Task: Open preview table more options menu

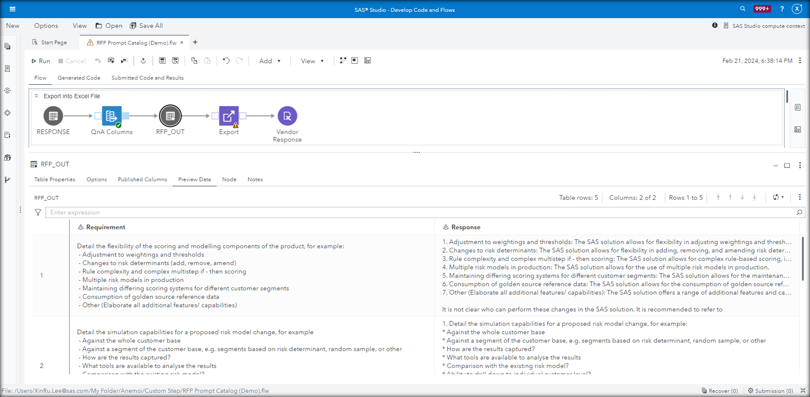Action: tap(800, 197)
